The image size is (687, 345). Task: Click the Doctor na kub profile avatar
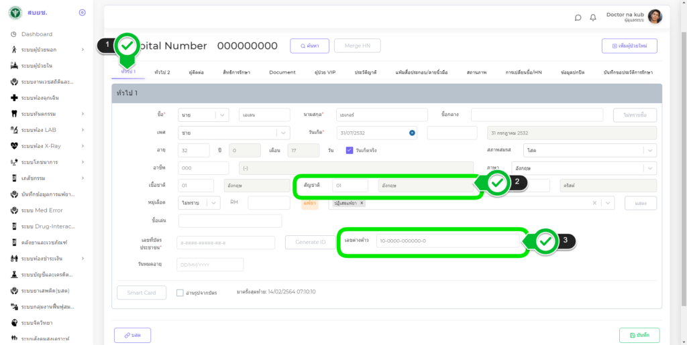(655, 17)
